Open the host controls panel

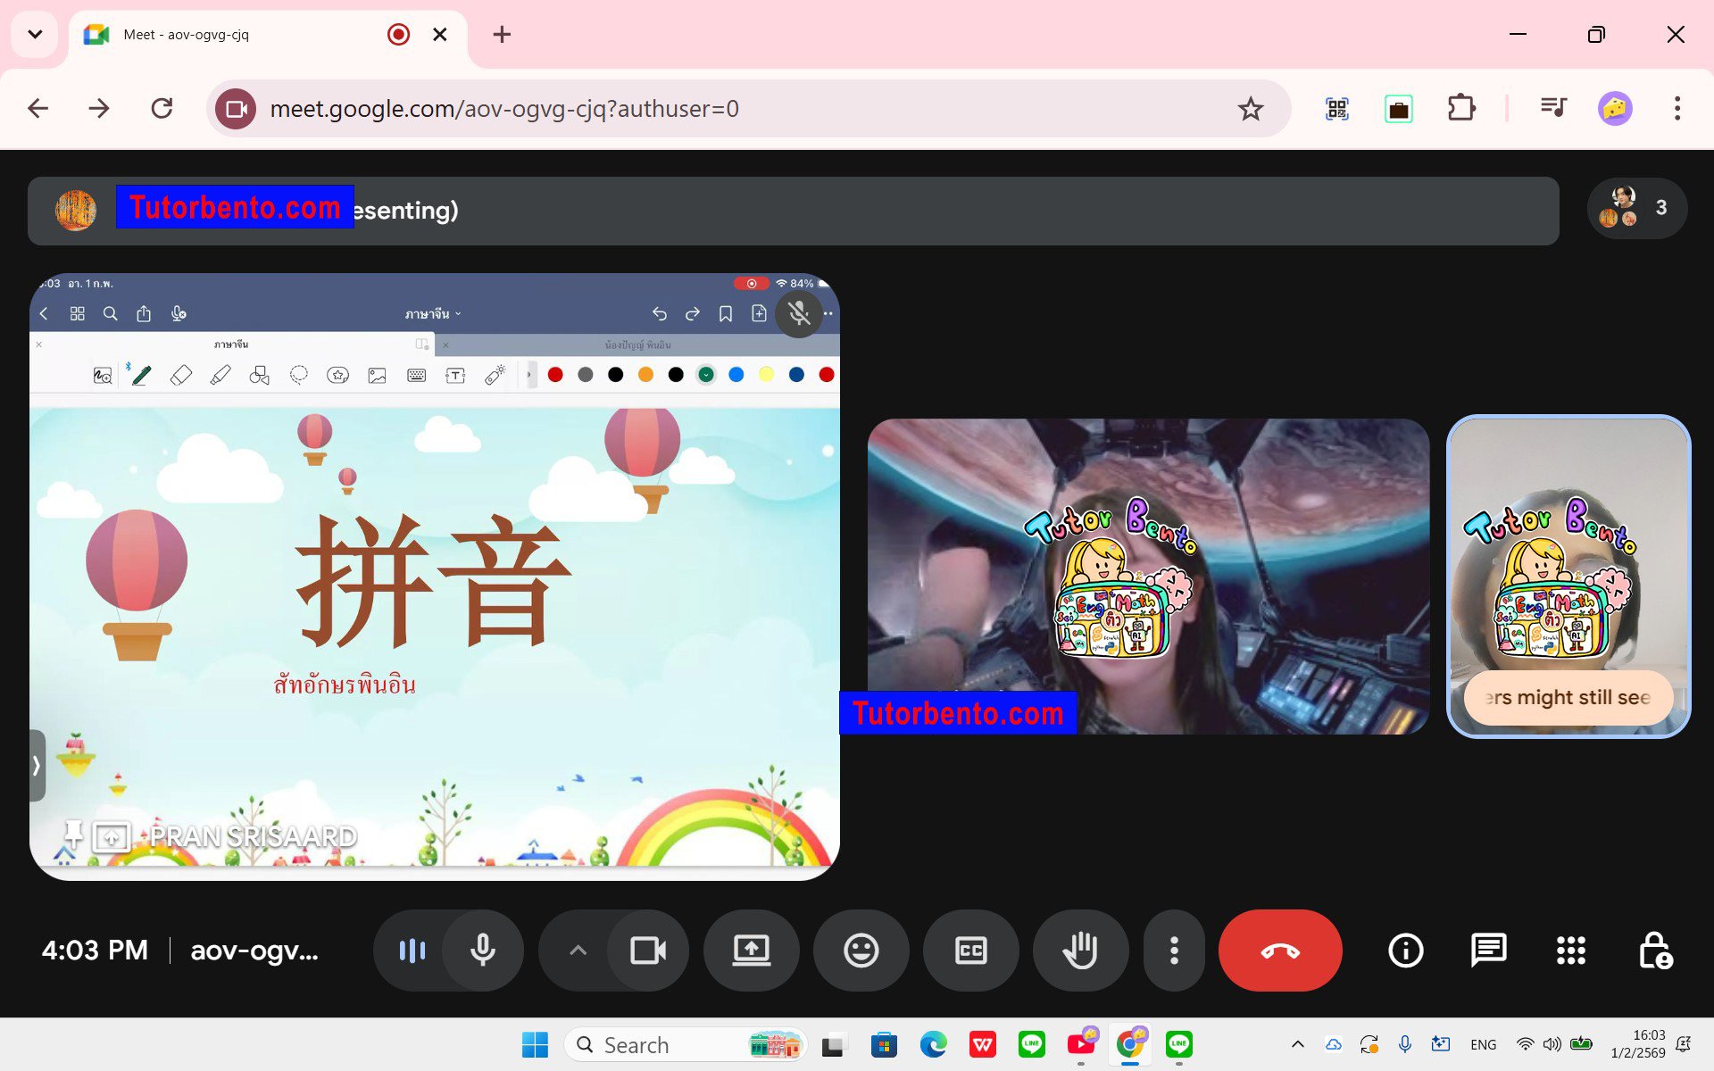[1653, 951]
